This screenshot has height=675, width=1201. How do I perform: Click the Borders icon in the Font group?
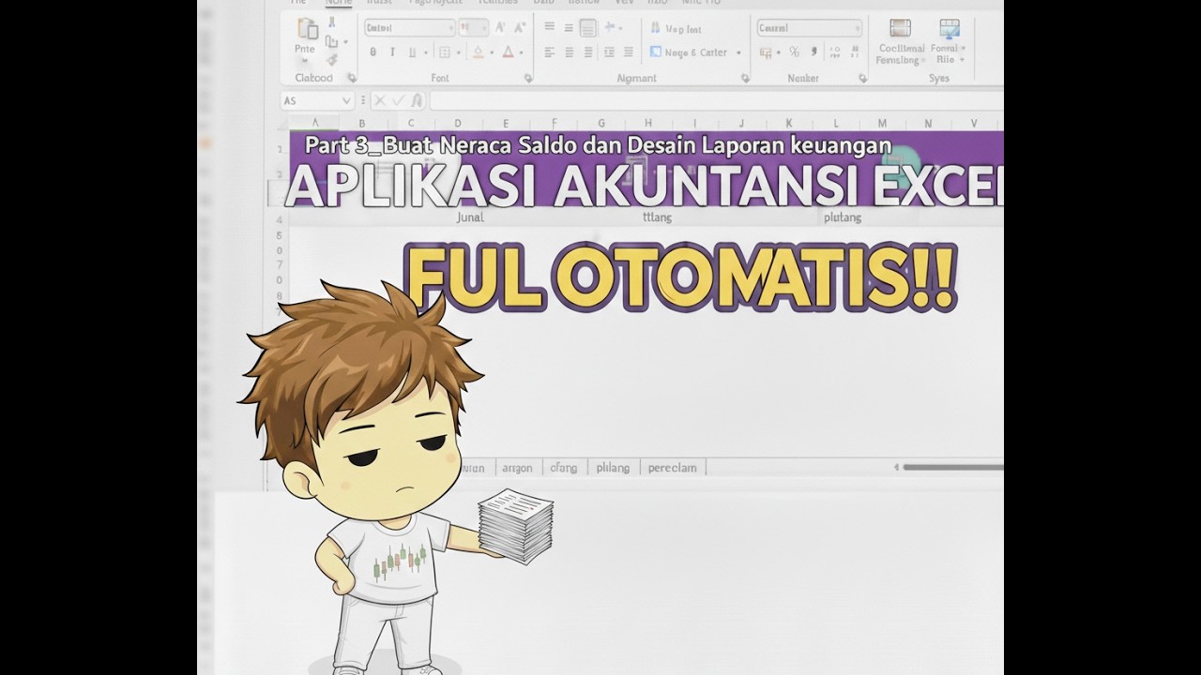click(x=445, y=52)
